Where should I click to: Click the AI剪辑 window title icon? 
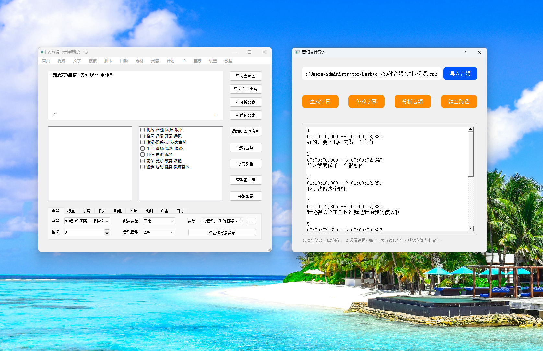(x=43, y=52)
